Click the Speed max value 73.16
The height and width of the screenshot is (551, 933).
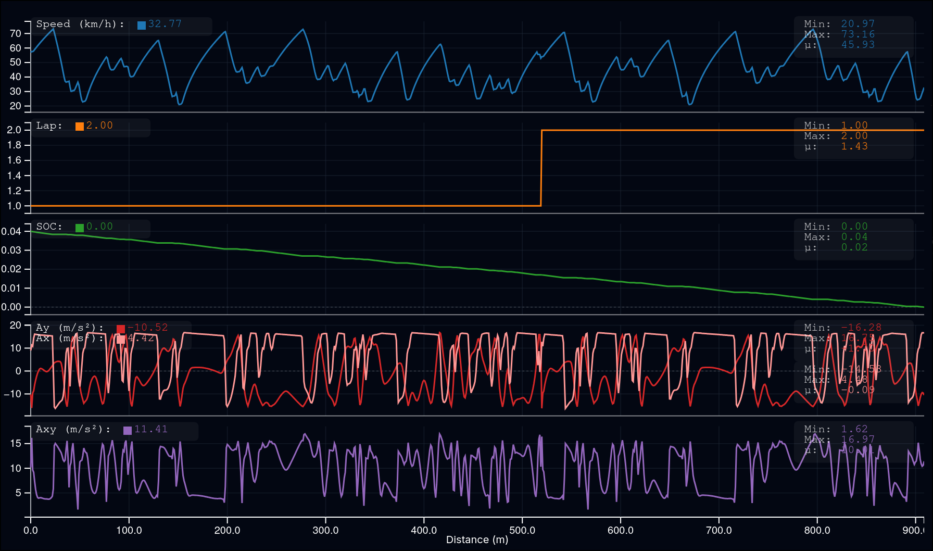pos(858,34)
